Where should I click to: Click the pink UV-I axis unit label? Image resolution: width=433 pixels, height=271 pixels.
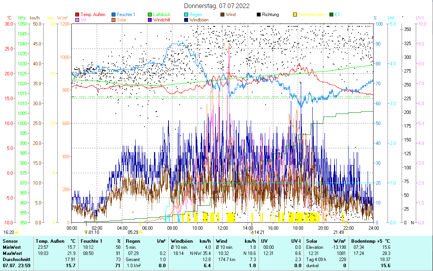420,18
